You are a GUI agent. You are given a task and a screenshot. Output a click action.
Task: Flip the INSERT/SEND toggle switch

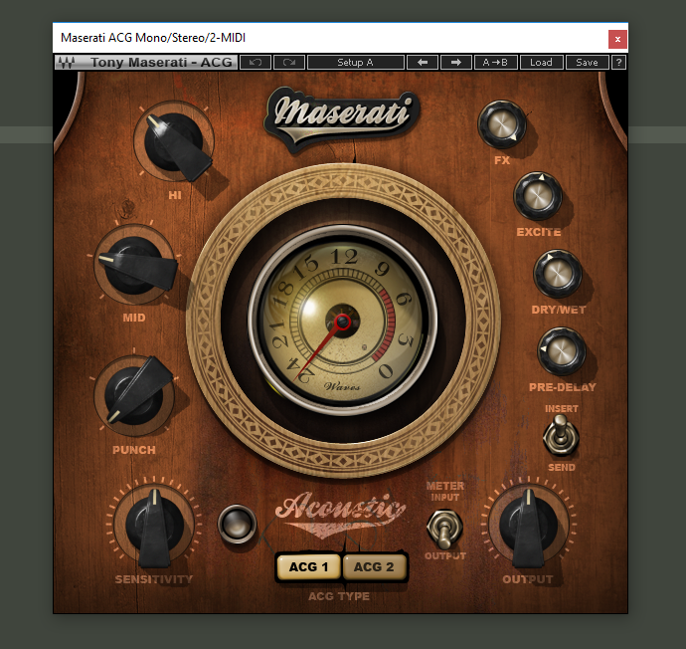point(561,435)
